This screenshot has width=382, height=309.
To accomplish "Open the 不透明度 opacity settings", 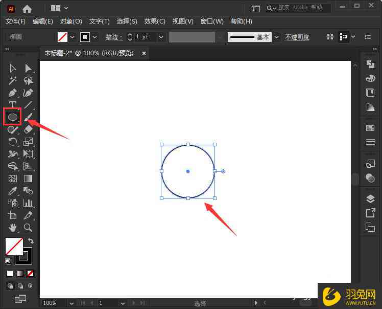I will [x=297, y=37].
